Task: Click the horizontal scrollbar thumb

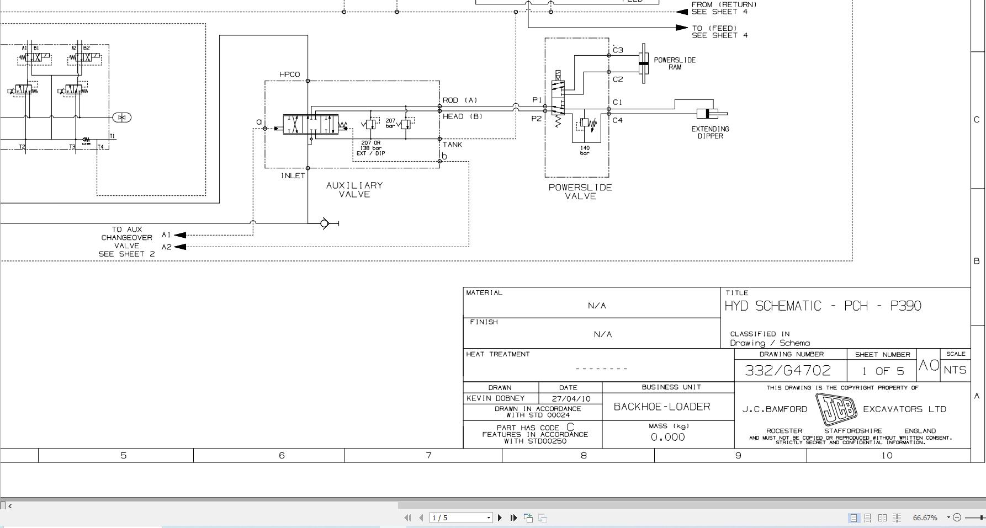Action: 692,505
